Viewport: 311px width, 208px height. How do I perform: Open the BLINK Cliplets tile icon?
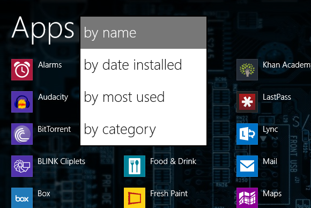point(22,166)
